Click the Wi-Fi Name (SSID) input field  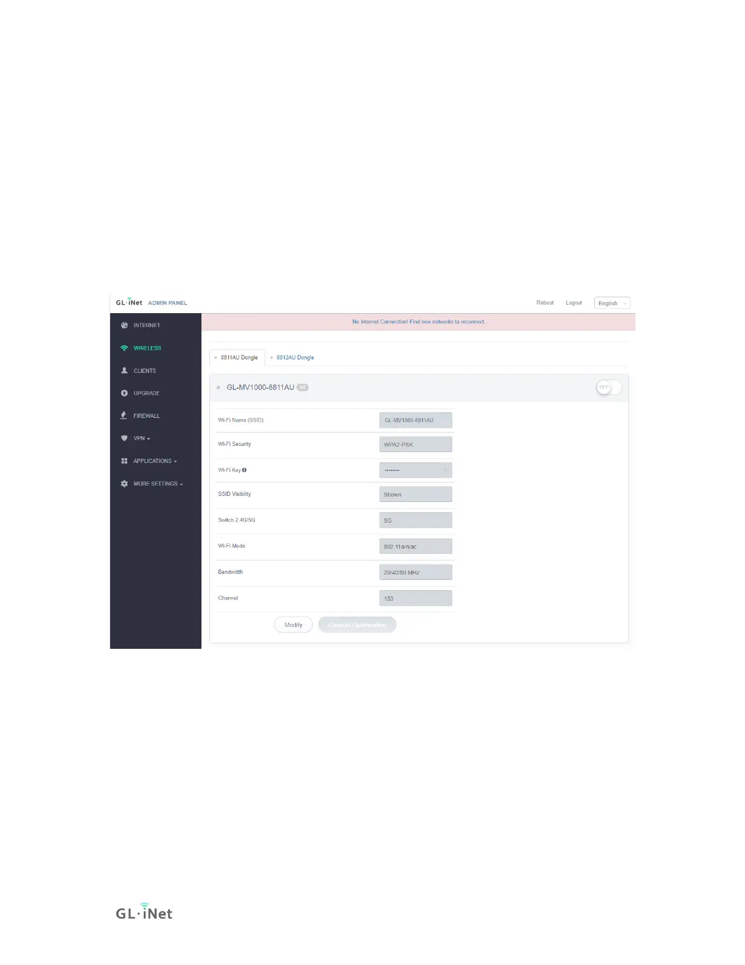(x=416, y=420)
